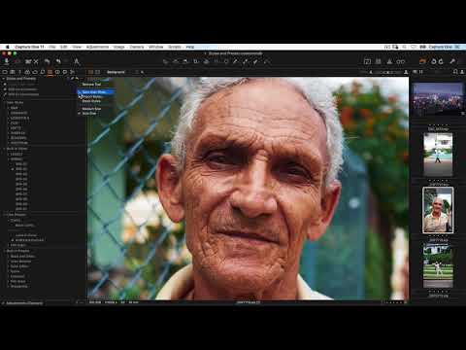The height and width of the screenshot is (350, 466).
Task: Open the Capture camera tool tab
Action: pyautogui.click(x=13, y=72)
